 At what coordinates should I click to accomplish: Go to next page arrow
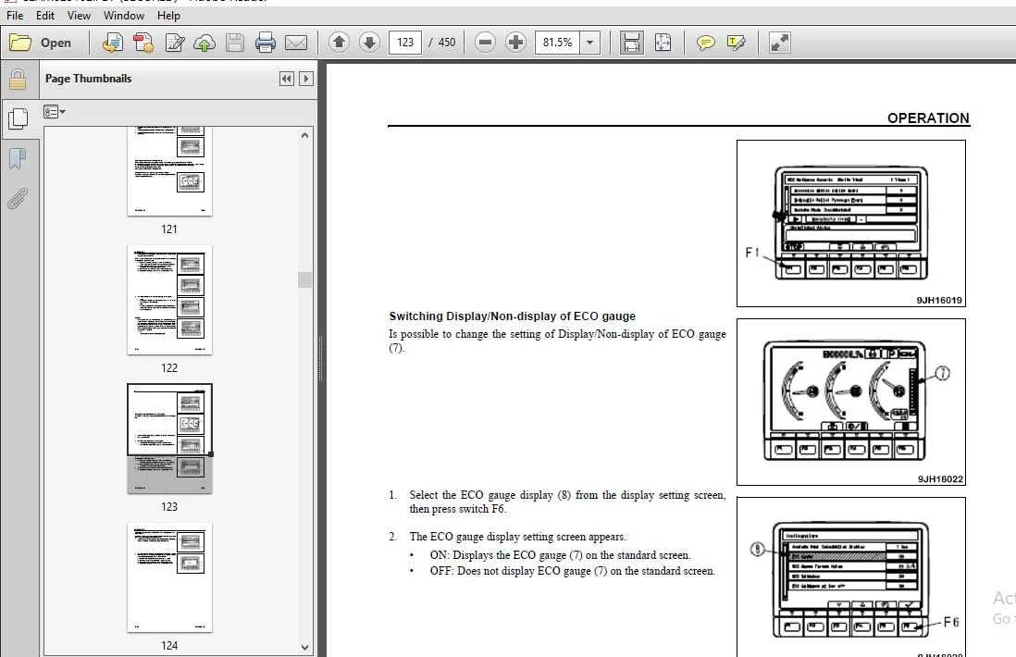tap(369, 43)
